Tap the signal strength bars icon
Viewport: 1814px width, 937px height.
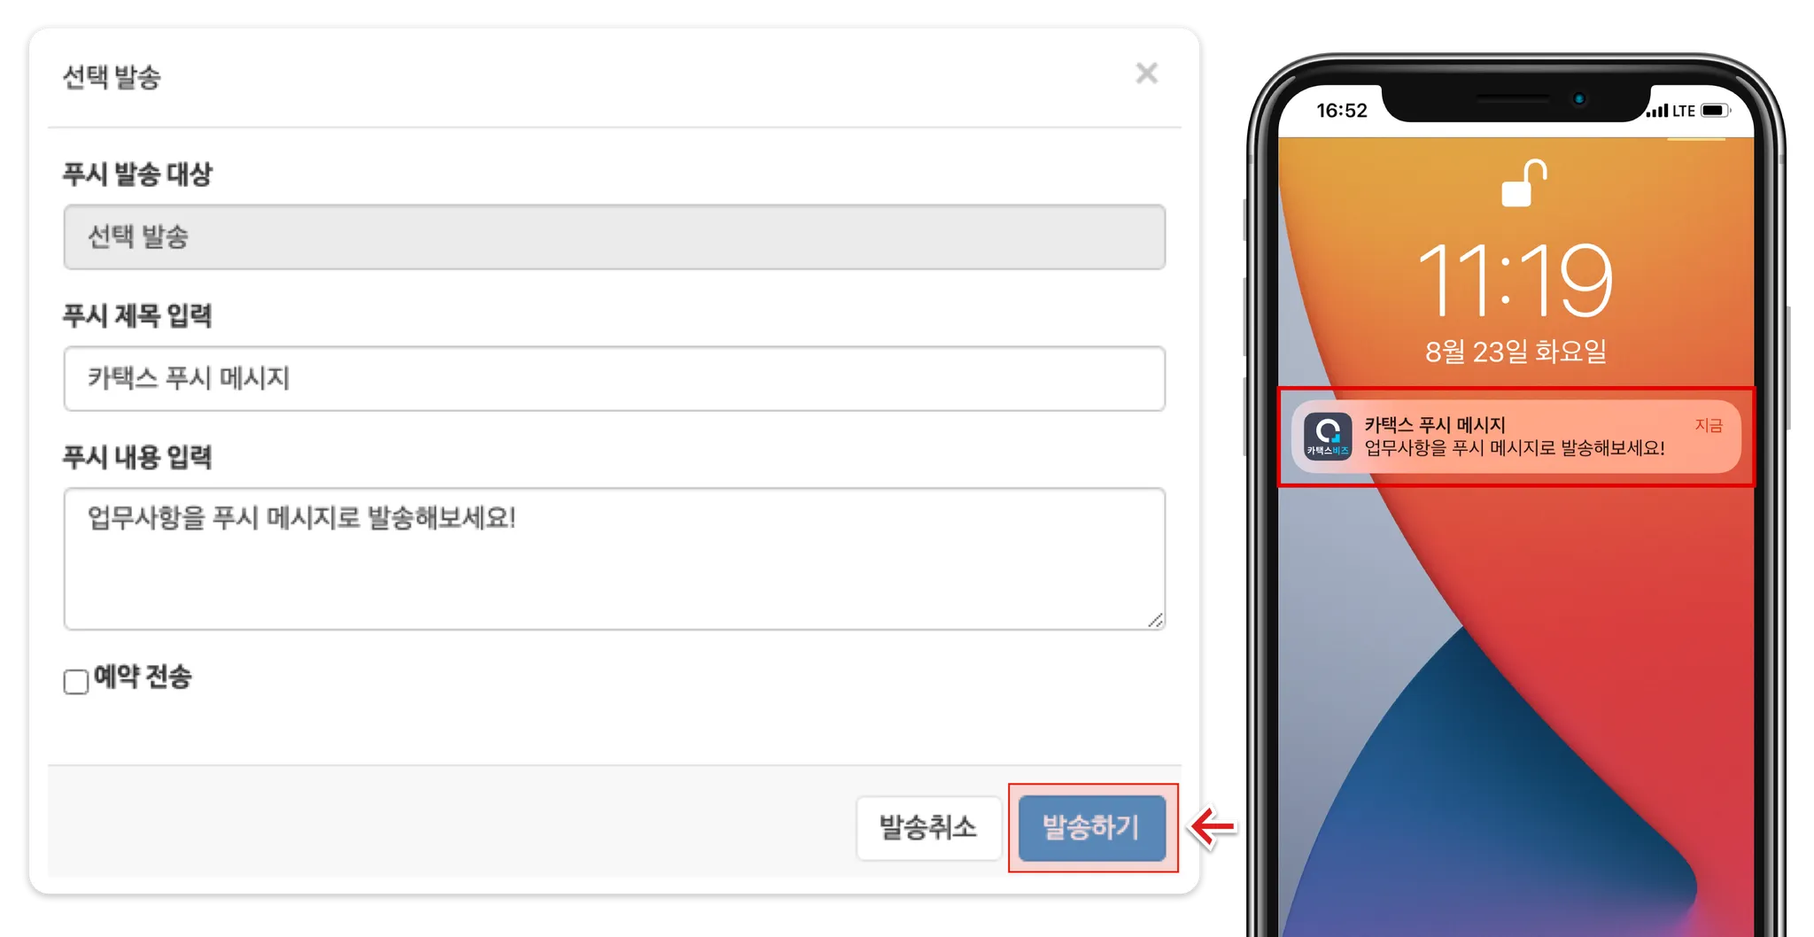click(1657, 111)
